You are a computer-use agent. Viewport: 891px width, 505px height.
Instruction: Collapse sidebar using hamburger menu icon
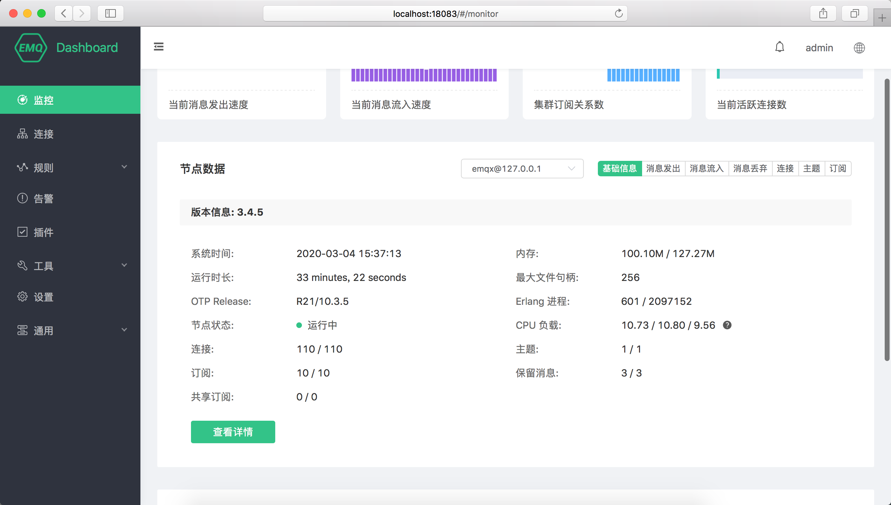click(159, 47)
